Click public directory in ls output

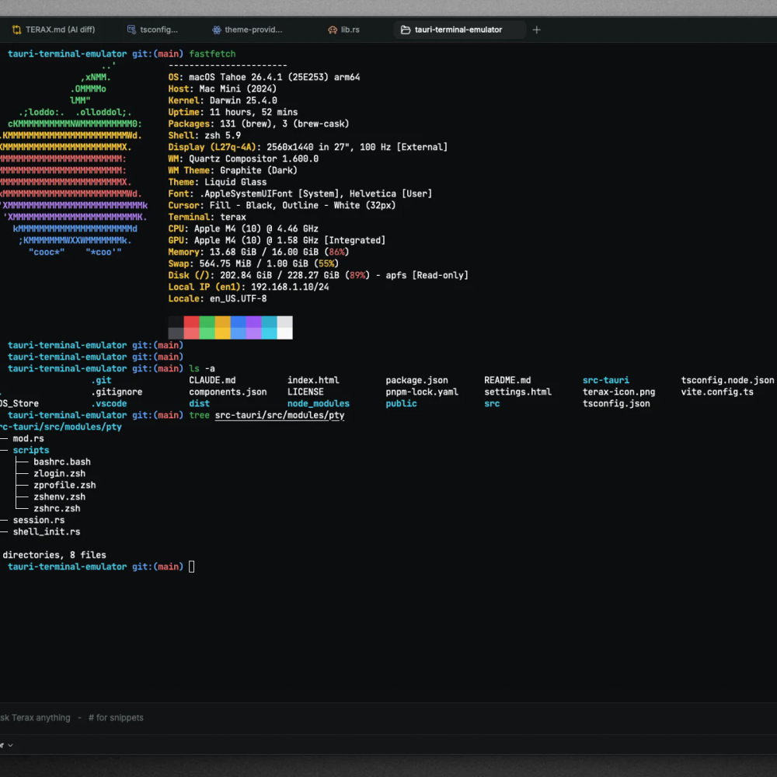click(x=402, y=403)
